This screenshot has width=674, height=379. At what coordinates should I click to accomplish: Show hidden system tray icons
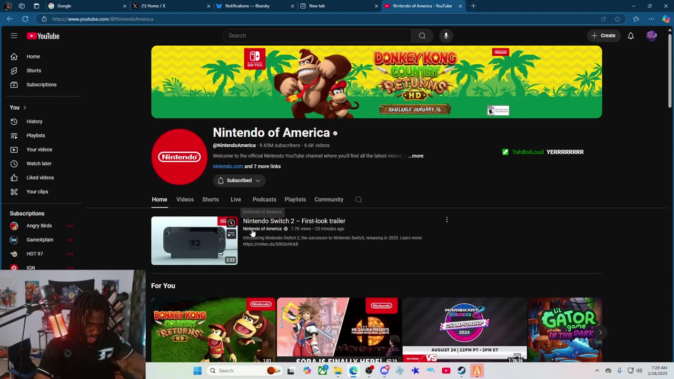point(597,371)
